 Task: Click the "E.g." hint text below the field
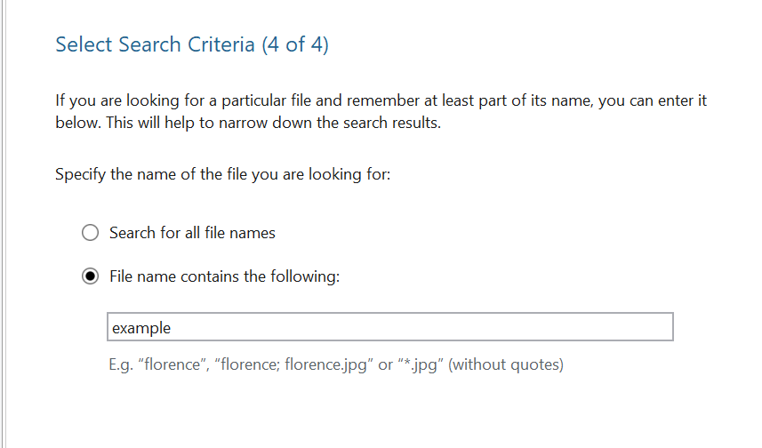(x=120, y=364)
